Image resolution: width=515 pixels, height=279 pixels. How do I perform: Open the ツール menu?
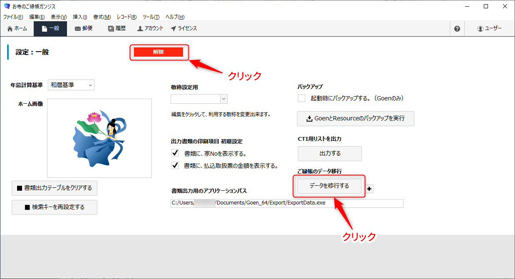(x=151, y=17)
